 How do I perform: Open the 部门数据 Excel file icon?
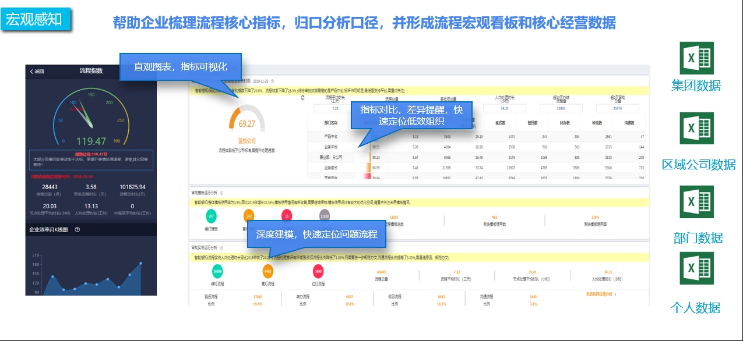pyautogui.click(x=696, y=202)
